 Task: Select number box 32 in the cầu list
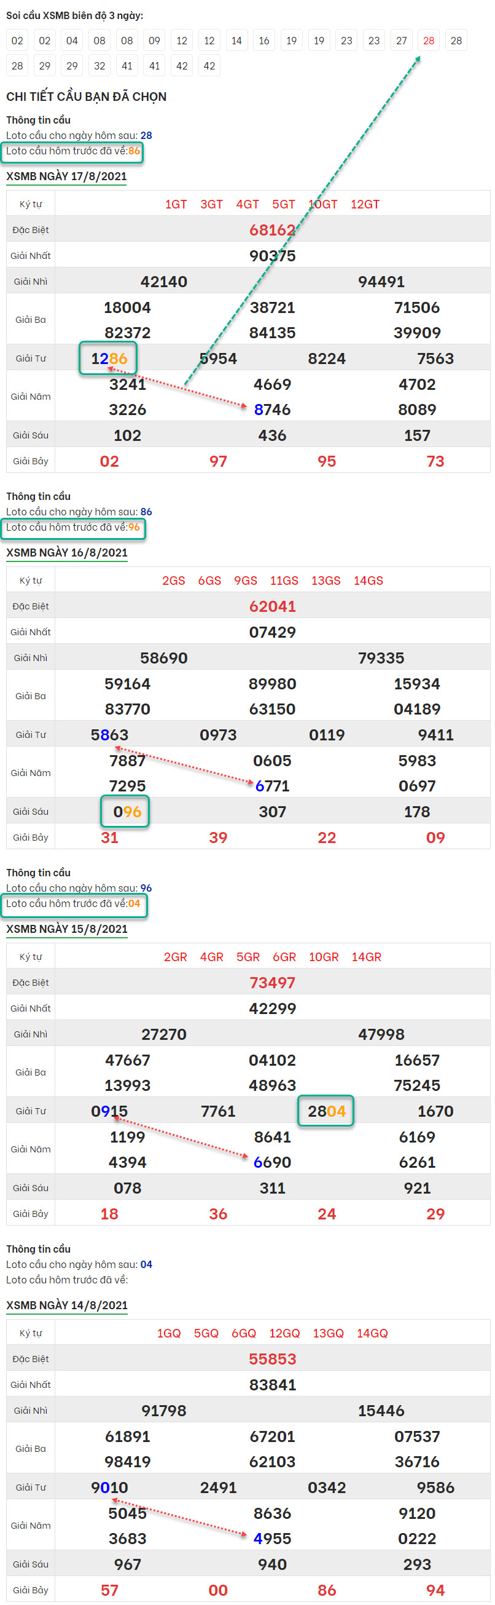click(x=99, y=65)
